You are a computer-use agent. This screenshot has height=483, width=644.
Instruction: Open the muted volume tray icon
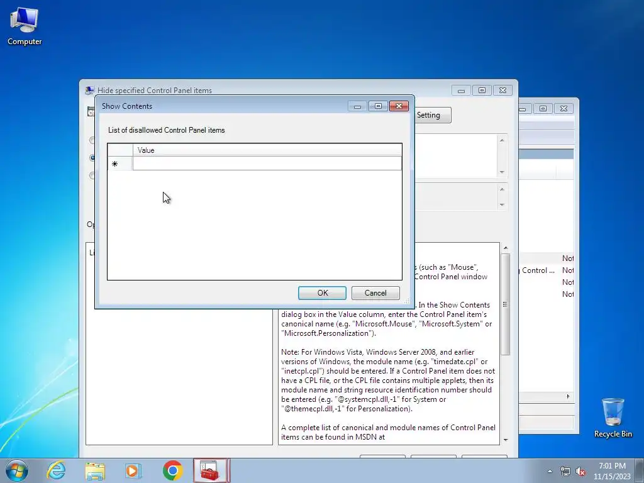point(580,471)
